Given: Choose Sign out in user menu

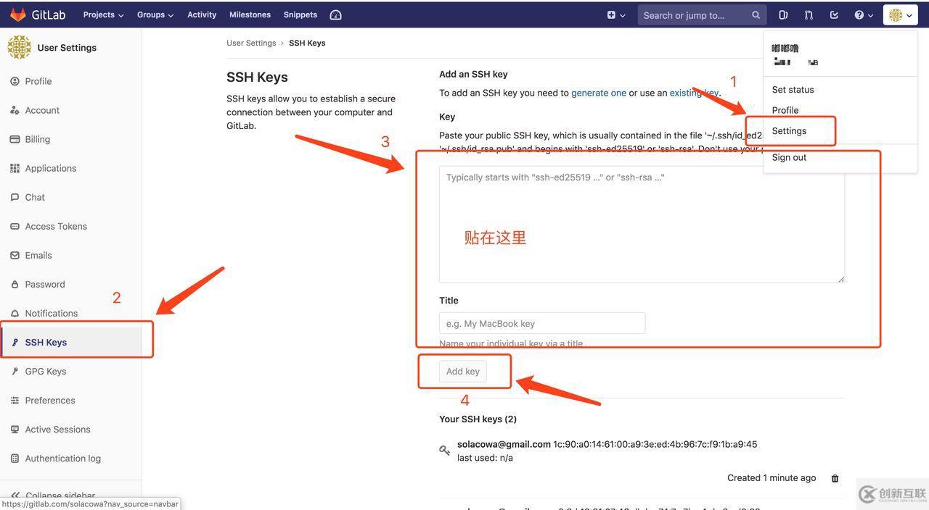Looking at the screenshot, I should tap(789, 157).
